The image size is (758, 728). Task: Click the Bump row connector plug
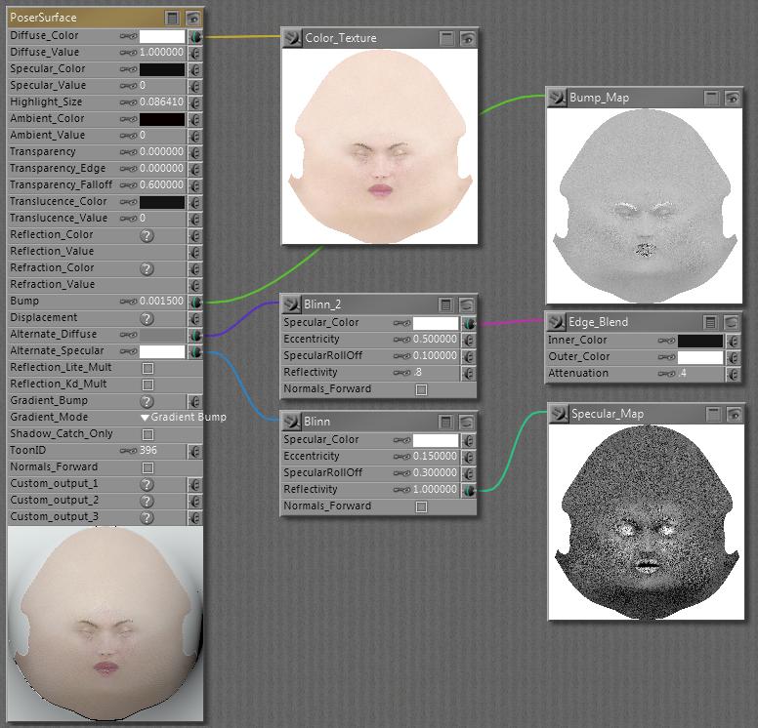(x=195, y=302)
